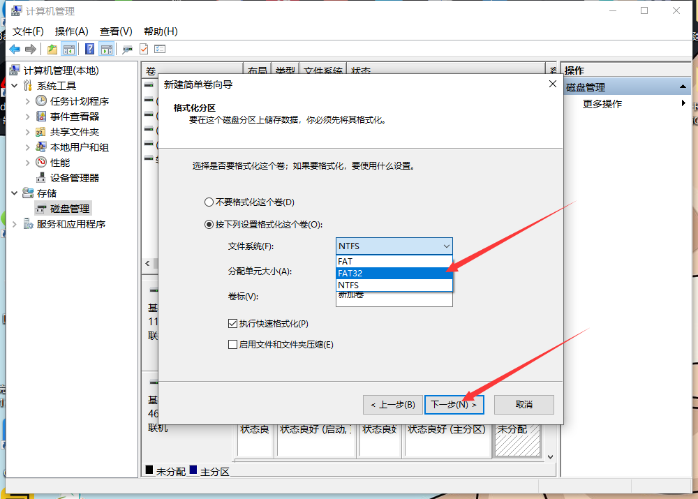
Task: Expand the 本地用户和组 tree node
Action: coord(28,147)
